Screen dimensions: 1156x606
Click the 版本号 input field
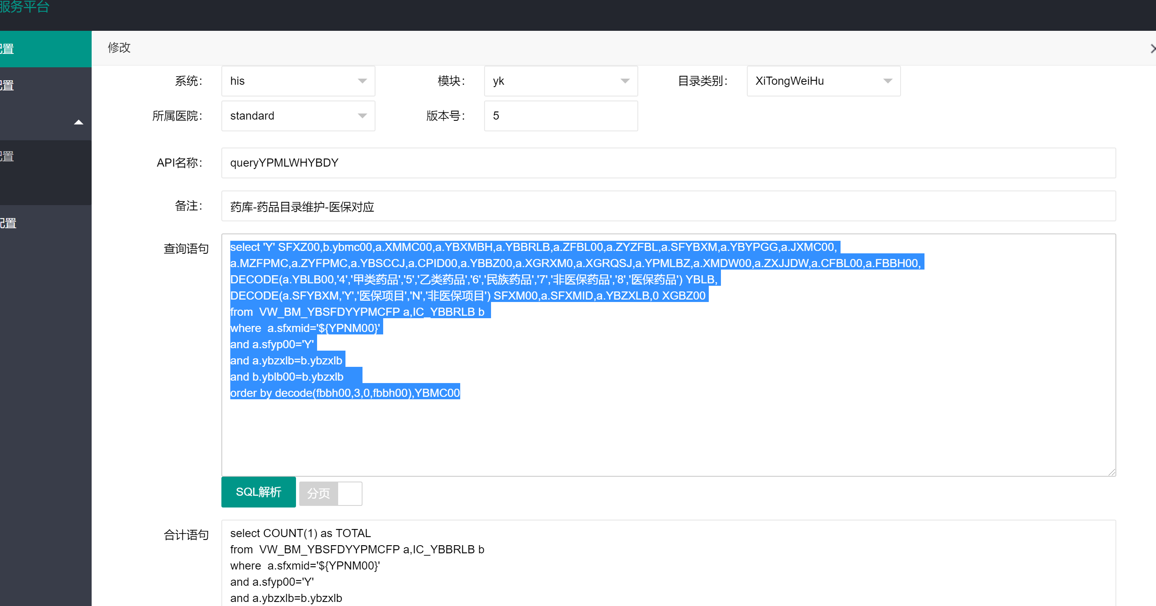(560, 116)
